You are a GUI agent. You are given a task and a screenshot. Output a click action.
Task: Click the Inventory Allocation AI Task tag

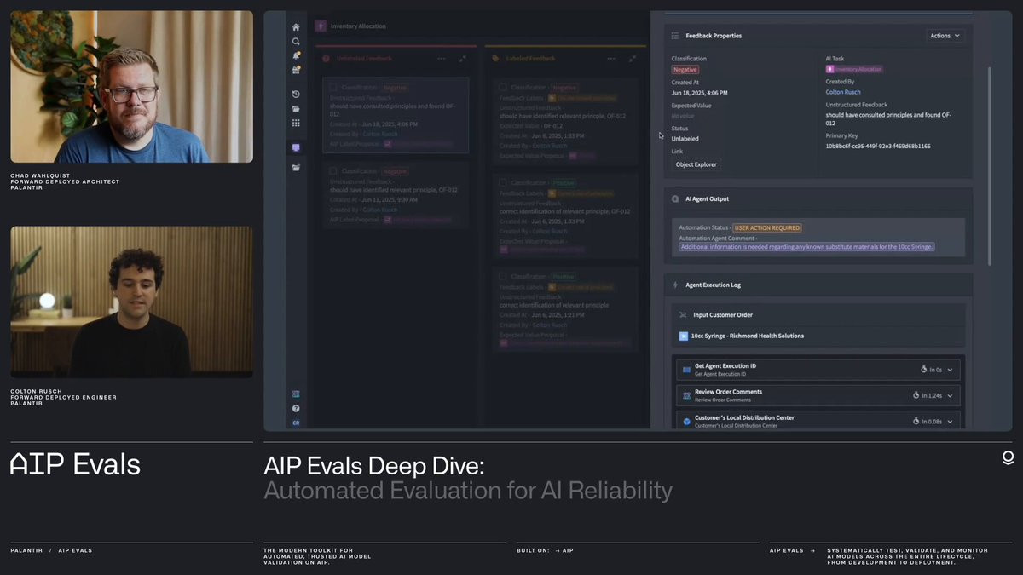(x=854, y=69)
